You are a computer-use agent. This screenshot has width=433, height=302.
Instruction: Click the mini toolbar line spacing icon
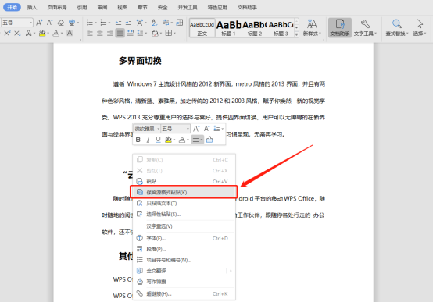click(216, 129)
